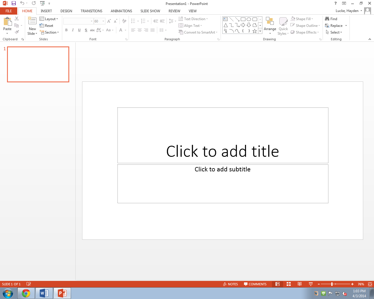Open the Comments pane
Screen dimensions: 374x299
pos(255,284)
